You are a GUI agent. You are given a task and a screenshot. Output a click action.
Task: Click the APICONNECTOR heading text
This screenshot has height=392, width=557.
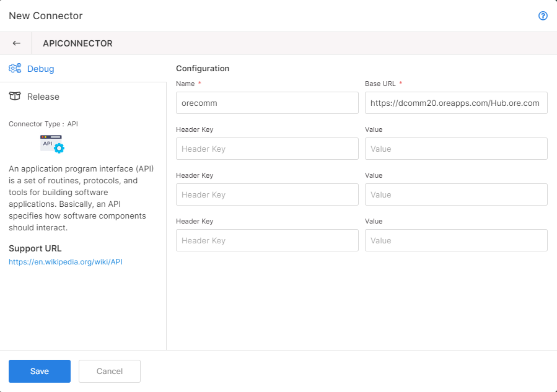pyautogui.click(x=77, y=43)
